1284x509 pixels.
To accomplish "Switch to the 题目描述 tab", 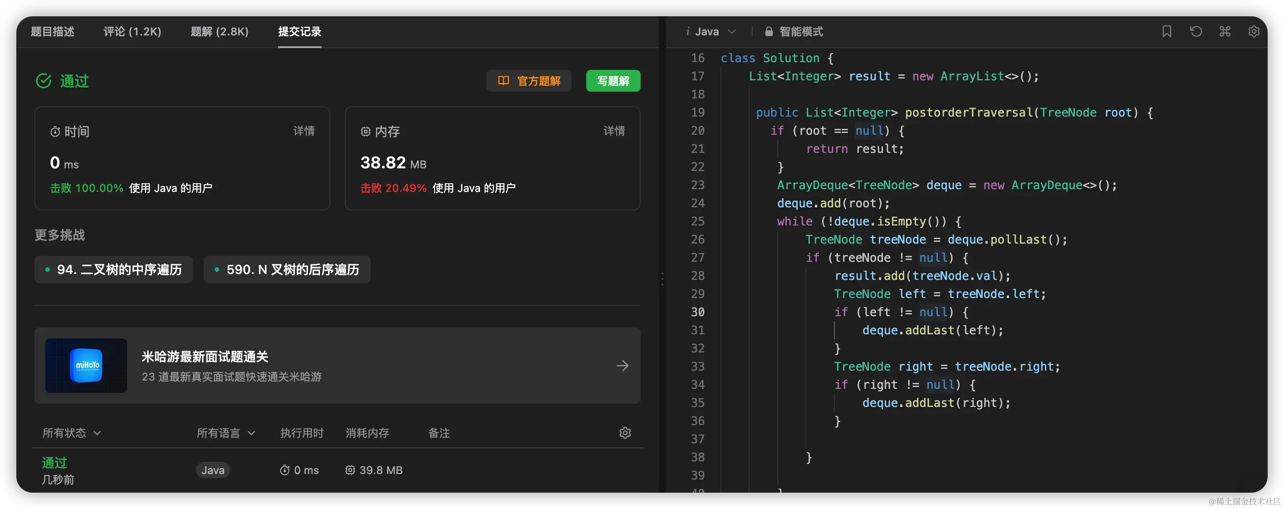I will (52, 32).
